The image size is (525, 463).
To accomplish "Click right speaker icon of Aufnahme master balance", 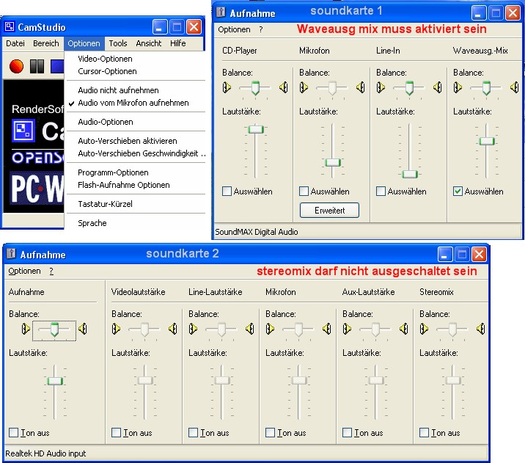I will (x=83, y=329).
